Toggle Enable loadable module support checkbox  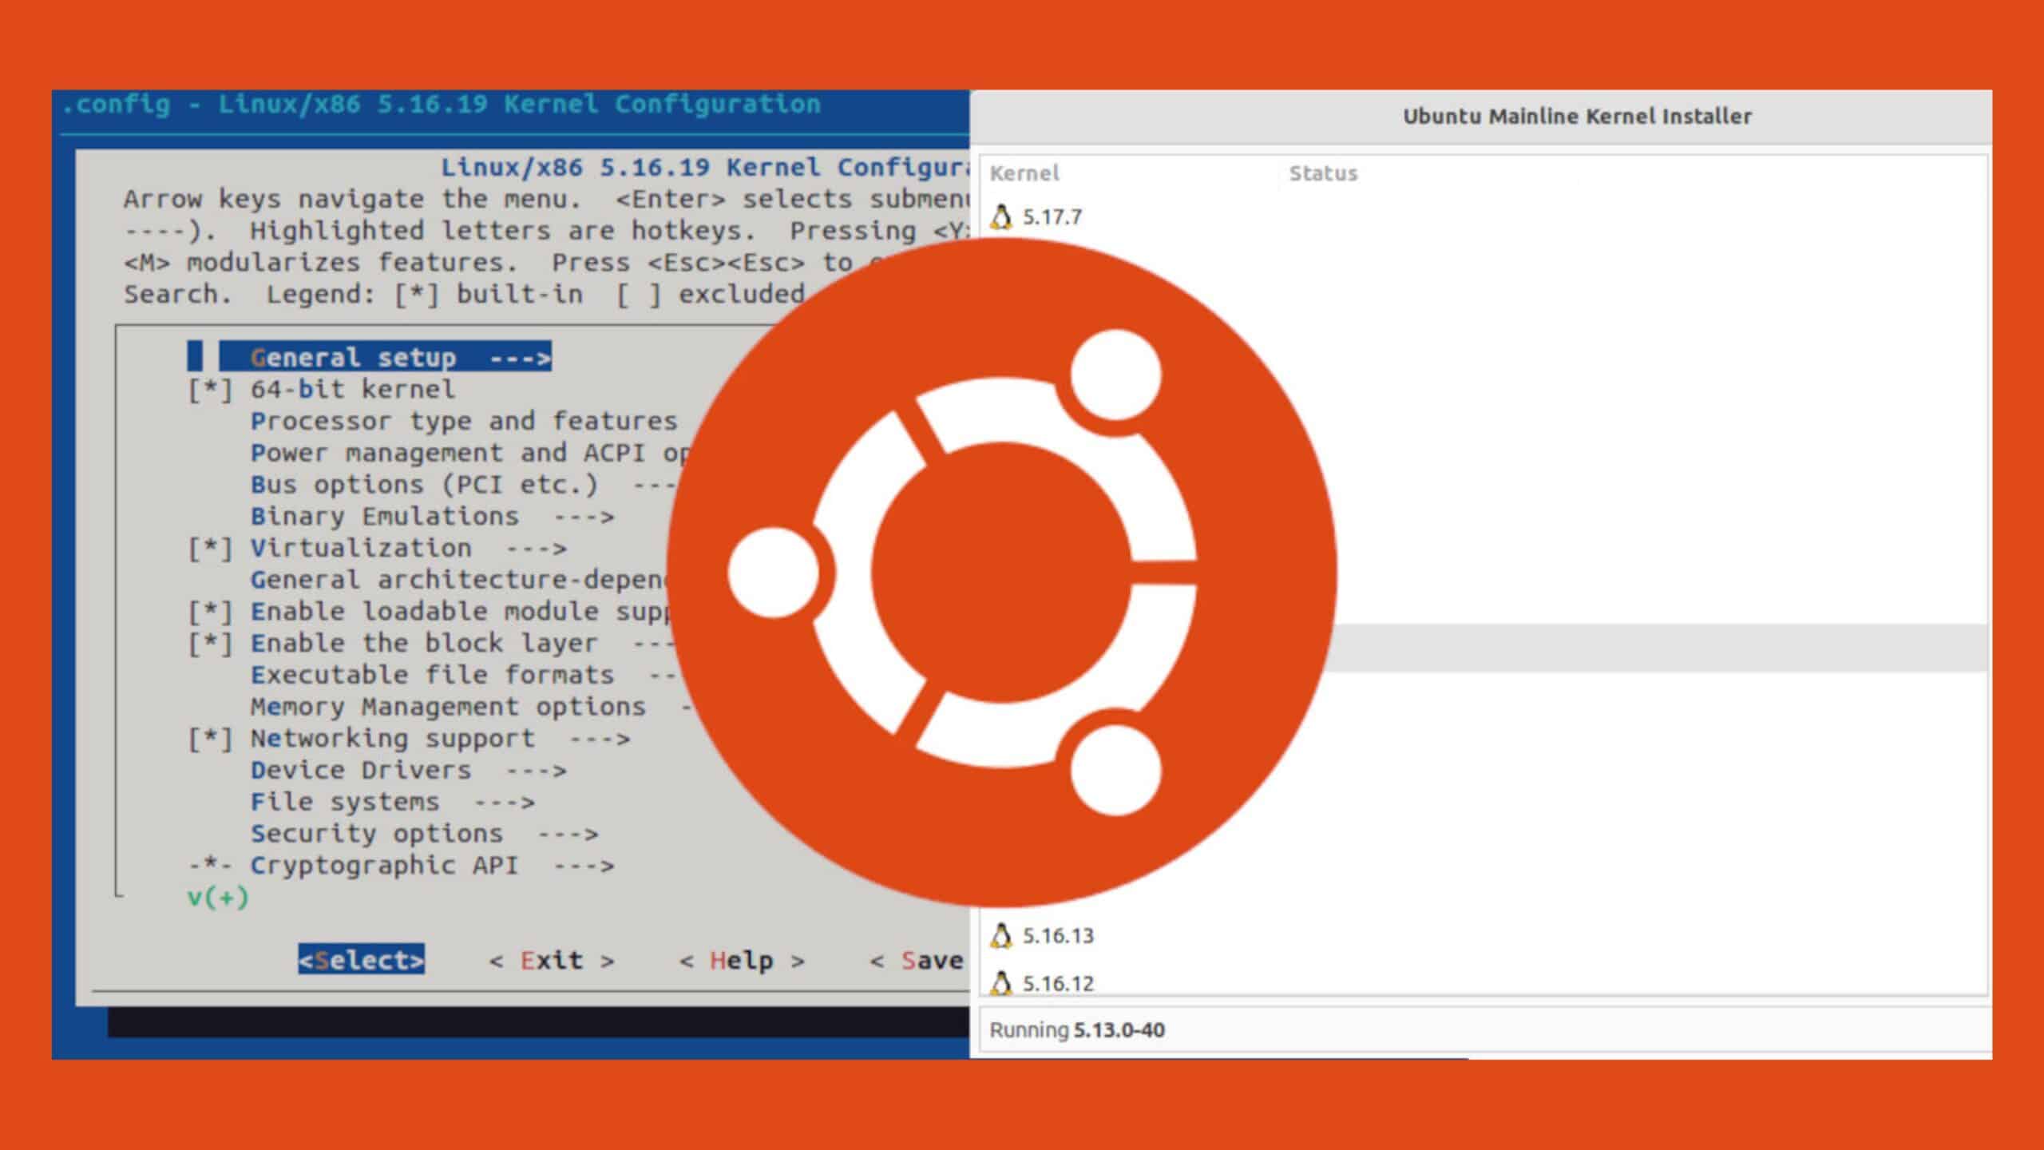211,612
